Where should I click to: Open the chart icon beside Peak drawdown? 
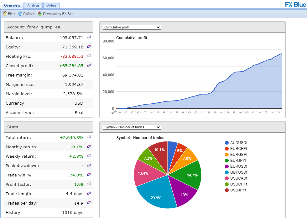[x=89, y=165]
